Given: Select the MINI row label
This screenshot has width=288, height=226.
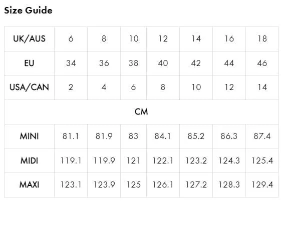Looking at the screenshot, I should 29,136.
